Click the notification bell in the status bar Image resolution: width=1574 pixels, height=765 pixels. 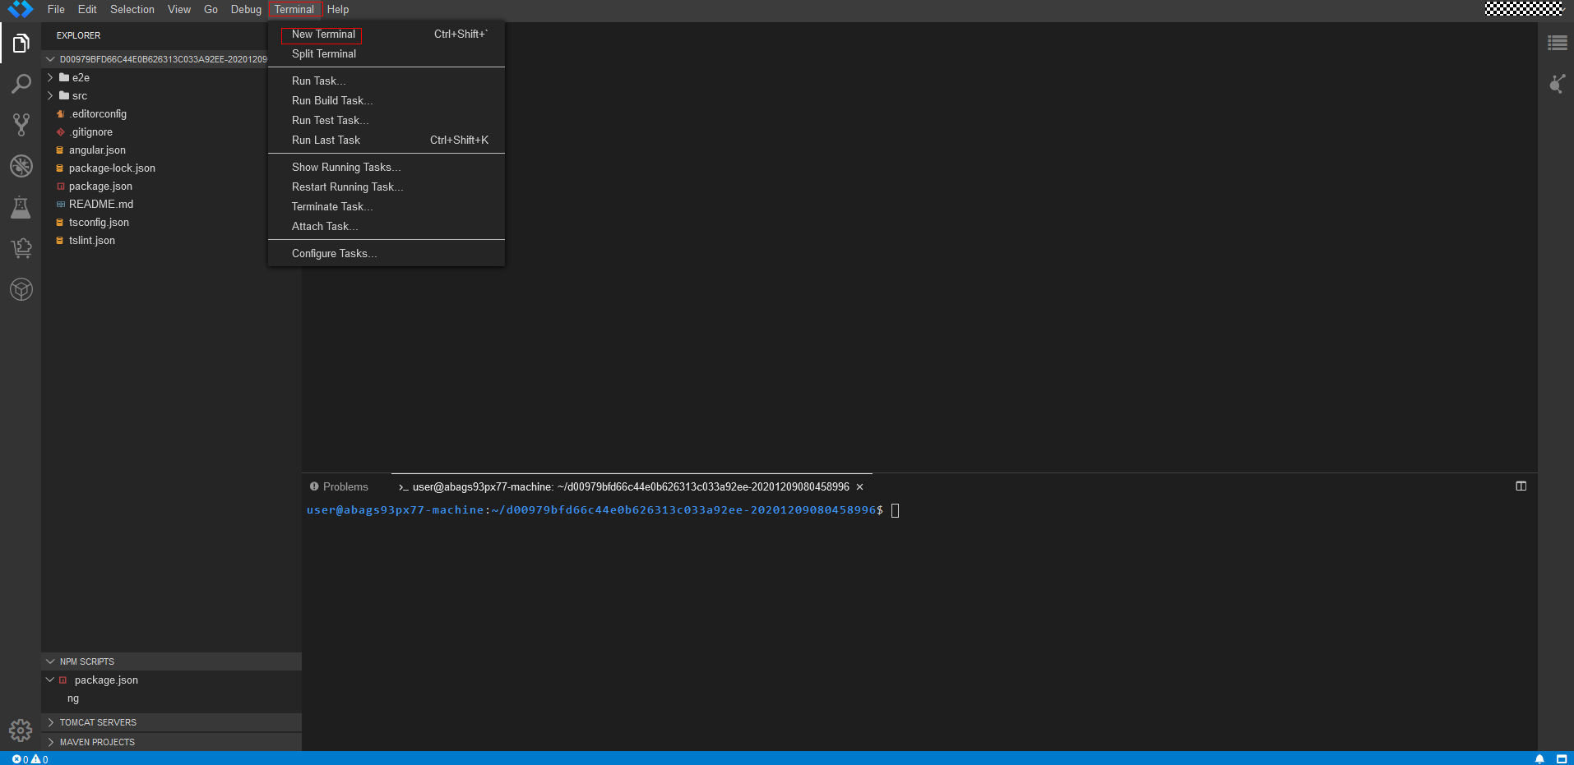[1539, 758]
